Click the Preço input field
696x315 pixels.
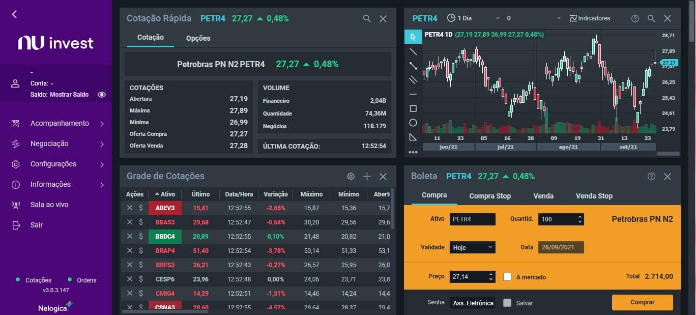pos(468,277)
